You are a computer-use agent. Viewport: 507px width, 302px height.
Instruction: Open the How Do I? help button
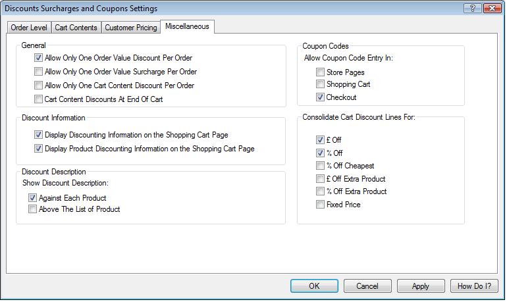point(474,286)
